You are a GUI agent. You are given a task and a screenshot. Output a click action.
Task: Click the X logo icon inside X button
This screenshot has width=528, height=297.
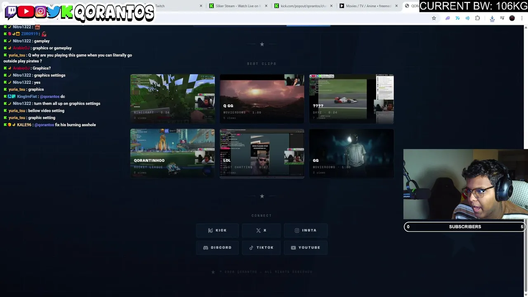(258, 230)
